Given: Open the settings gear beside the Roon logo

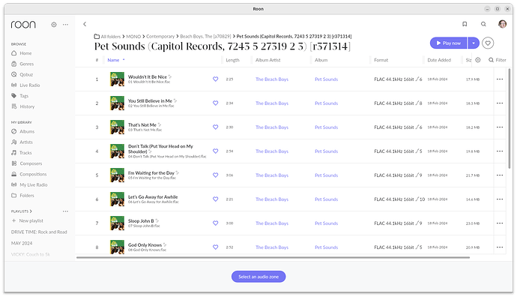Looking at the screenshot, I should (x=54, y=25).
